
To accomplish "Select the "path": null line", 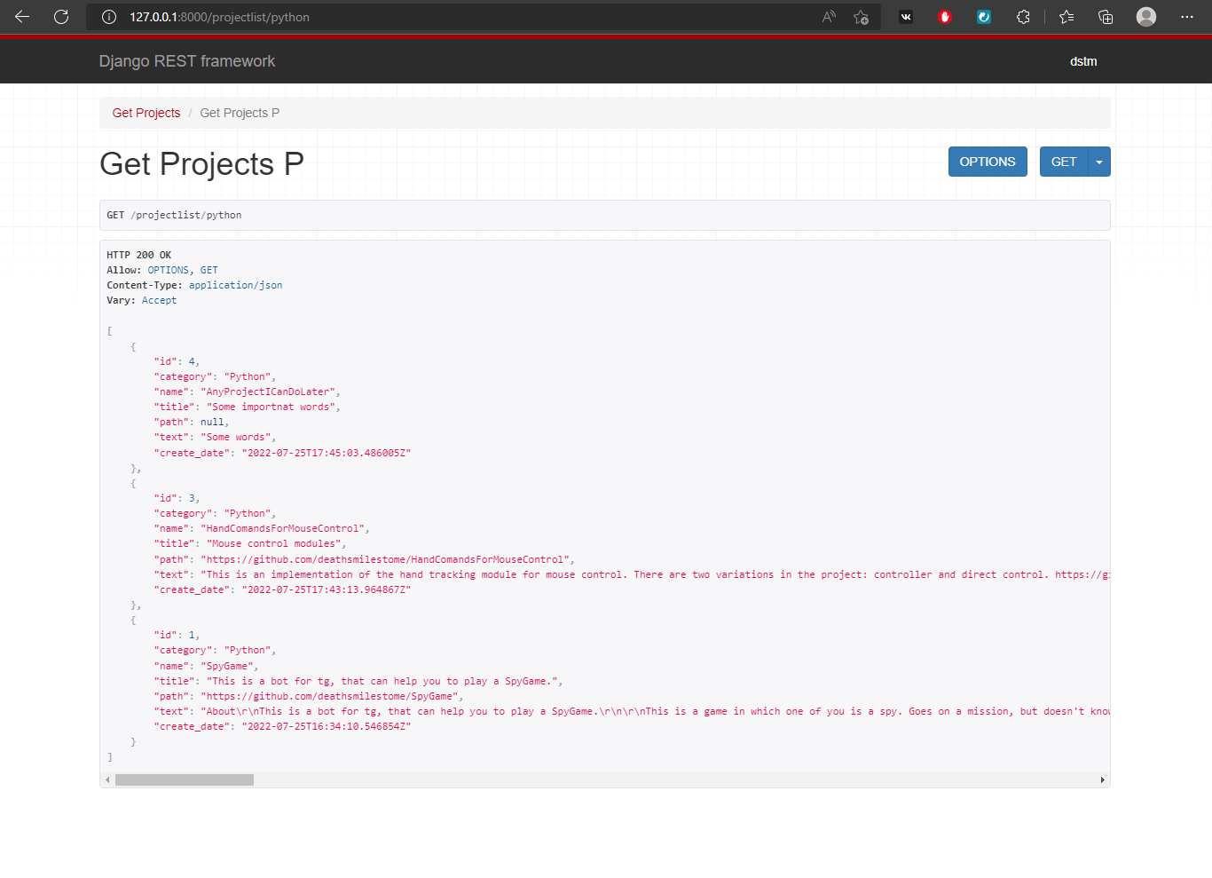I will click(192, 422).
